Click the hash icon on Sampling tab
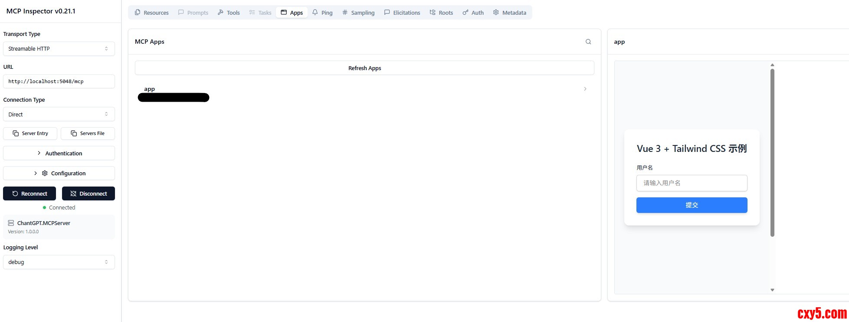 click(345, 13)
